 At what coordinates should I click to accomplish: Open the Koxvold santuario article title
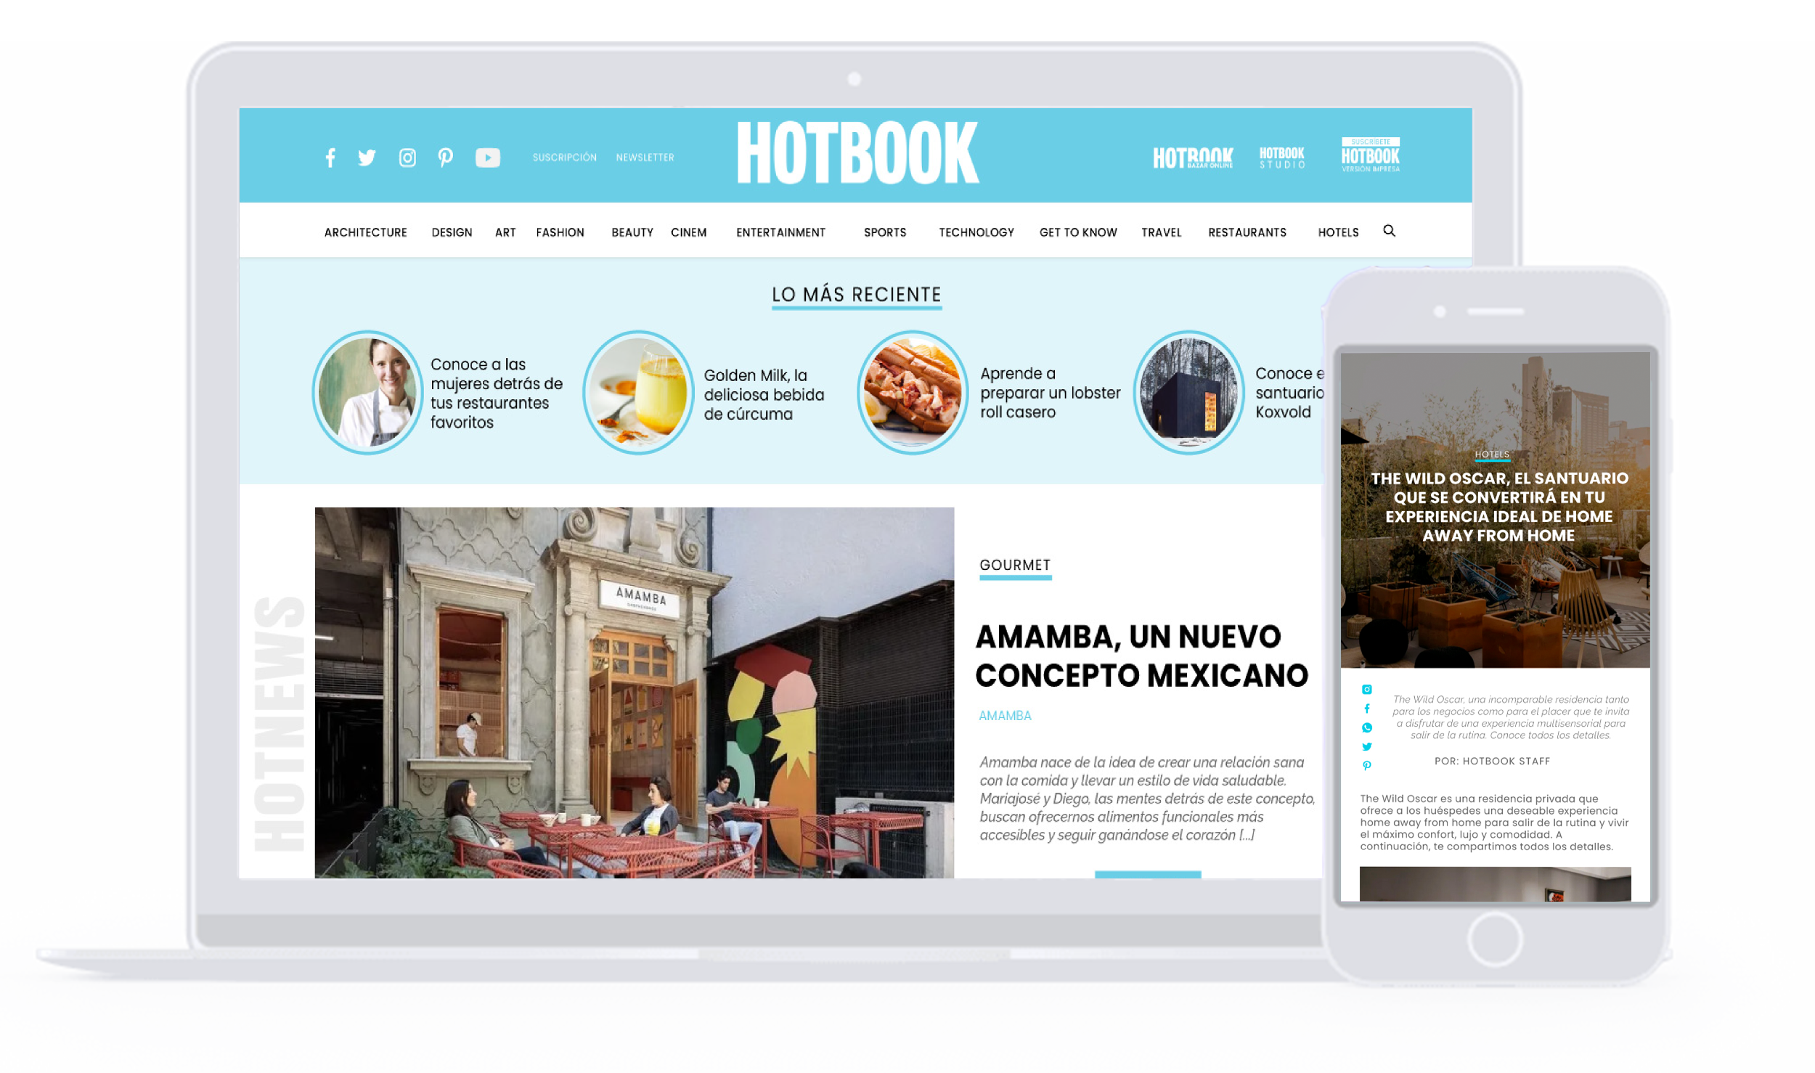1289,393
